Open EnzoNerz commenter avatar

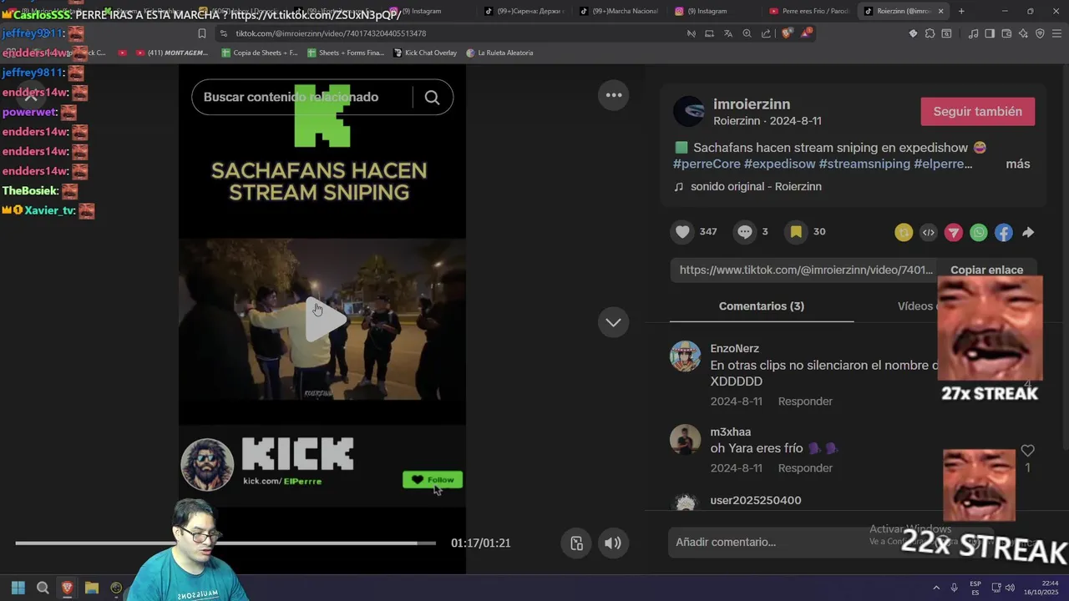tap(685, 356)
